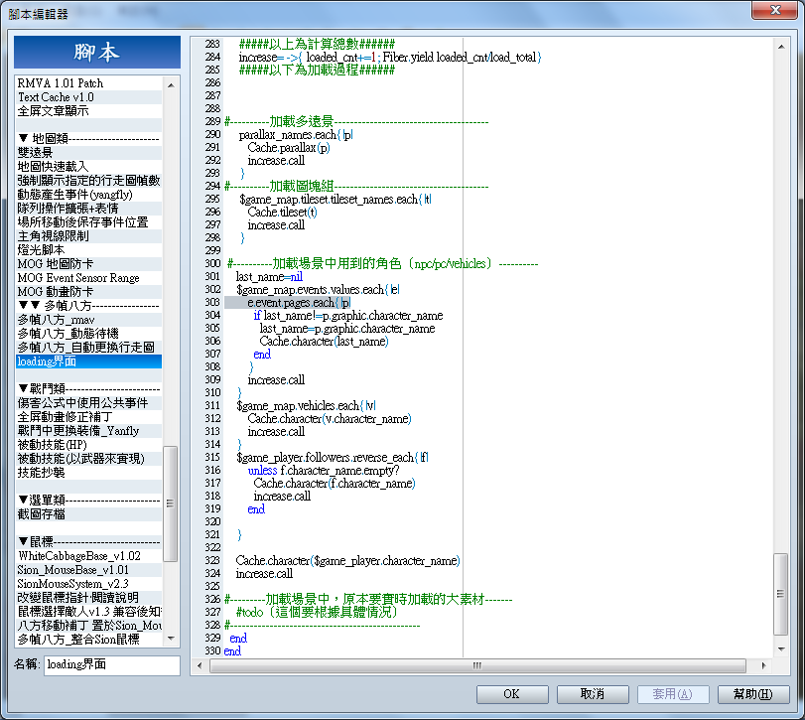The height and width of the screenshot is (720, 805).
Task: Select the 被動技能(HP) script
Action: pyautogui.click(x=88, y=445)
